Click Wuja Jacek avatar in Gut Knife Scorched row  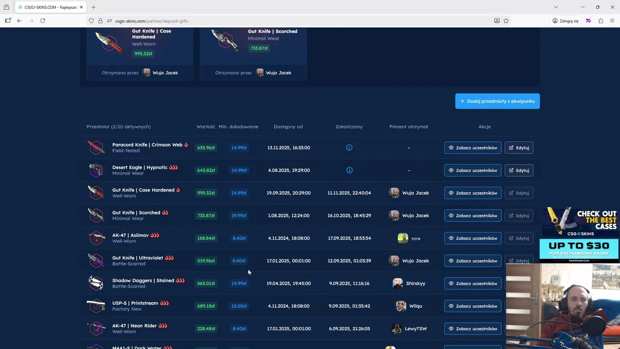(394, 215)
